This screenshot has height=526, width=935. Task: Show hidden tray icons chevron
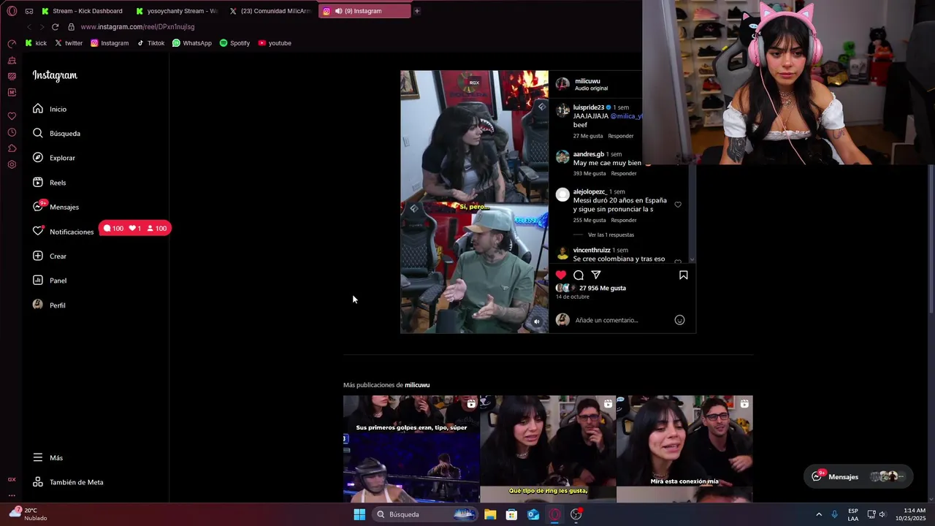(819, 514)
